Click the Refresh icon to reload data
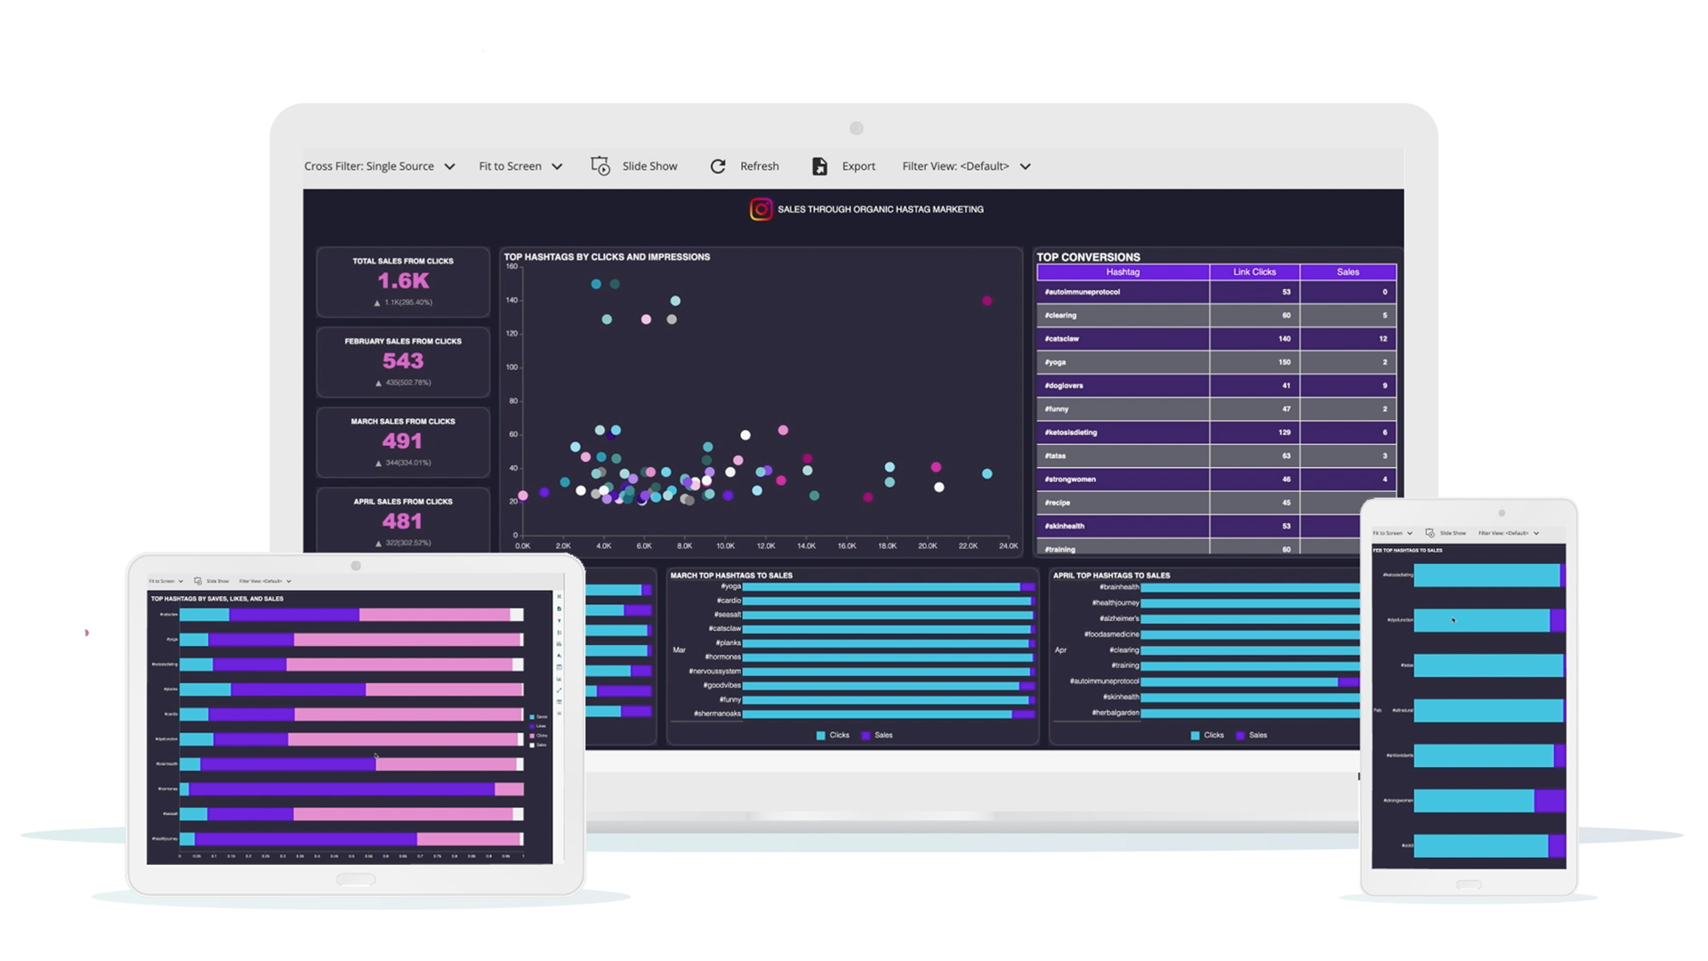 coord(719,166)
